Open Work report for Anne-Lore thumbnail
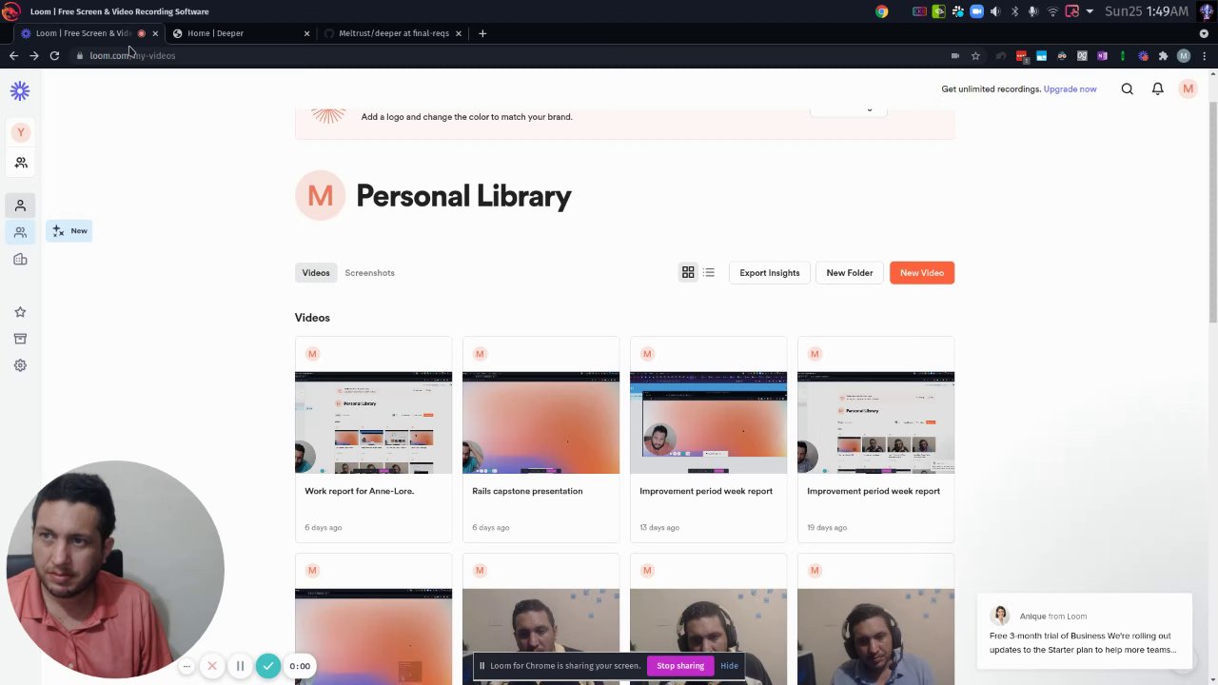 coord(373,422)
